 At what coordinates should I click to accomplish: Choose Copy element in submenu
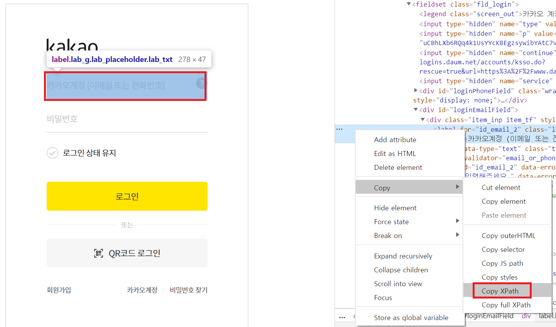pyautogui.click(x=507, y=201)
